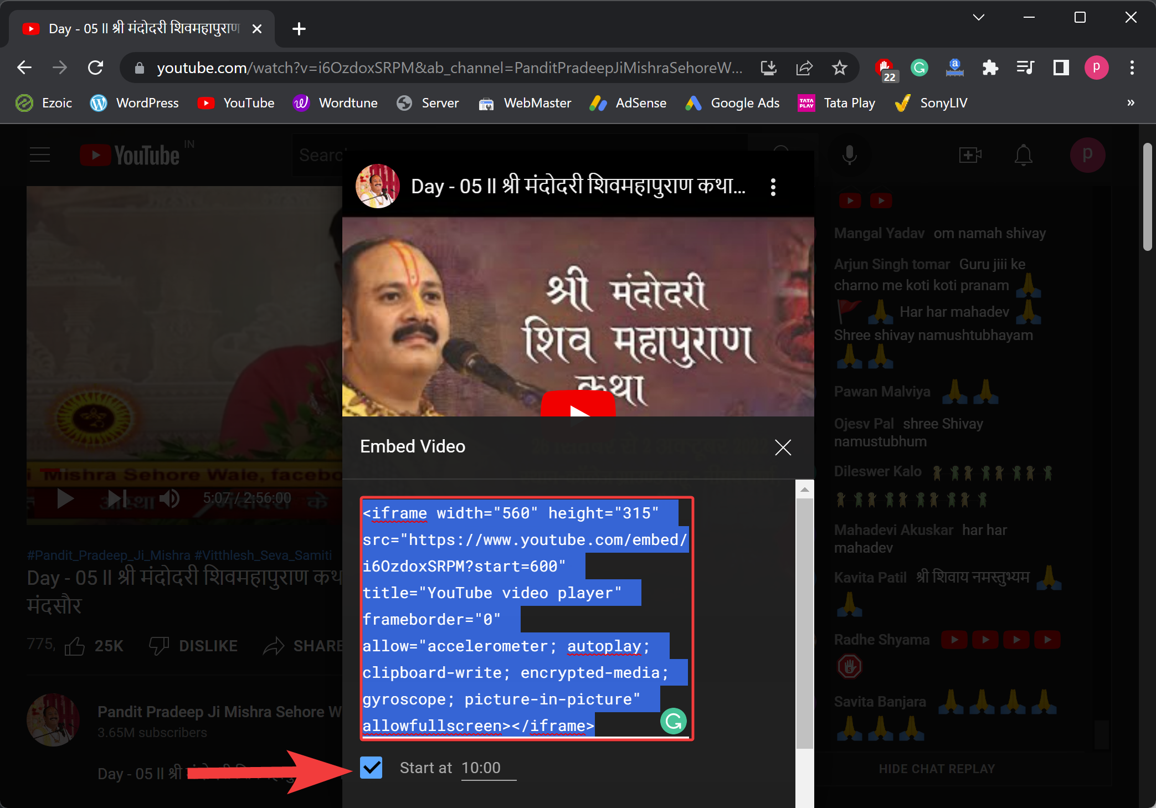Mute the main video volume
The width and height of the screenshot is (1156, 808).
[169, 498]
